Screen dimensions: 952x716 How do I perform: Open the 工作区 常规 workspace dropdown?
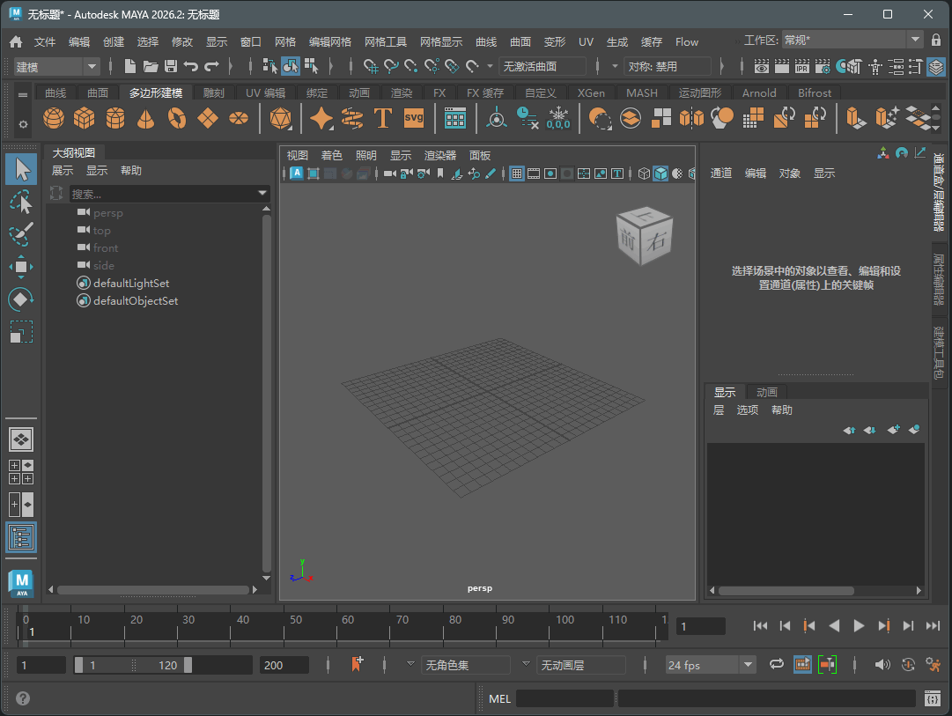[914, 41]
